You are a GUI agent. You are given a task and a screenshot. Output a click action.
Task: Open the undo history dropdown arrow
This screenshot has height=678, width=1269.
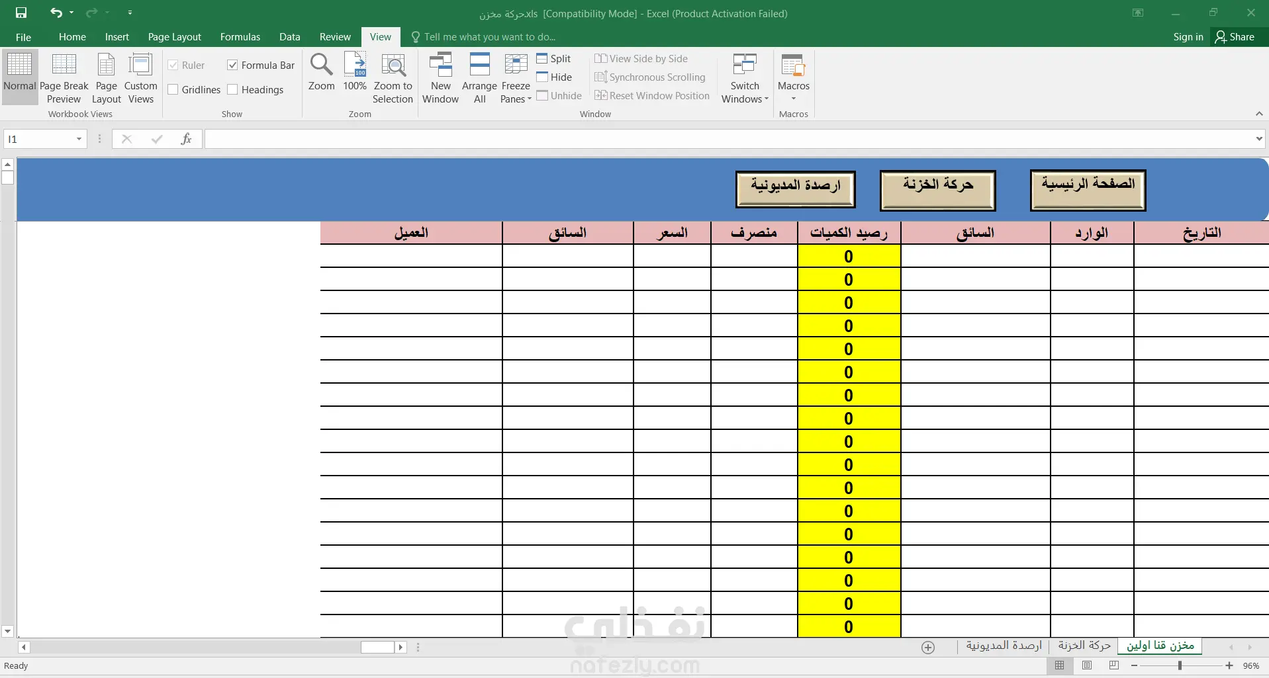click(x=71, y=13)
